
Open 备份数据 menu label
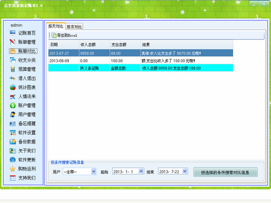click(x=27, y=142)
